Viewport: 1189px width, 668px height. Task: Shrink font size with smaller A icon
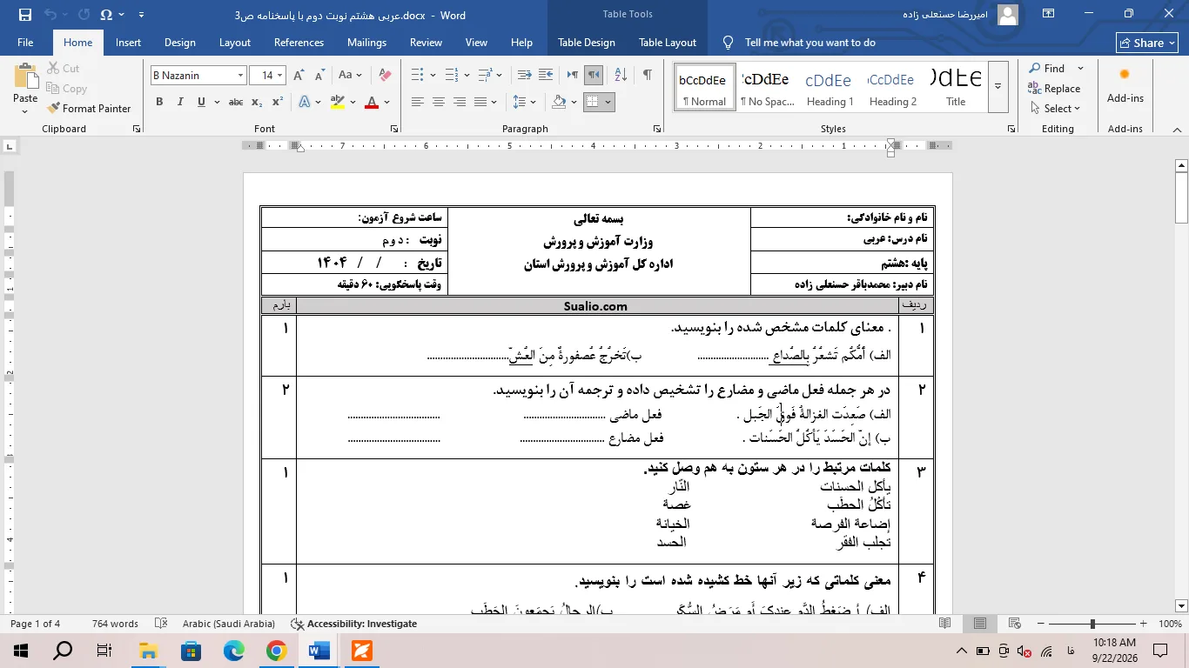click(319, 76)
